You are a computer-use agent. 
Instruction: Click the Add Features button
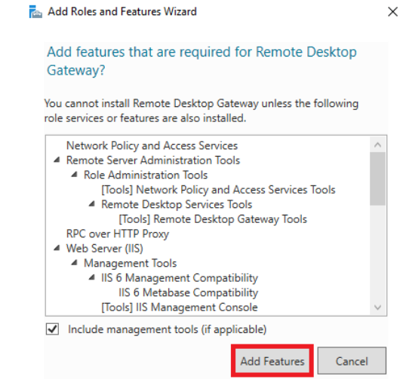point(272,361)
